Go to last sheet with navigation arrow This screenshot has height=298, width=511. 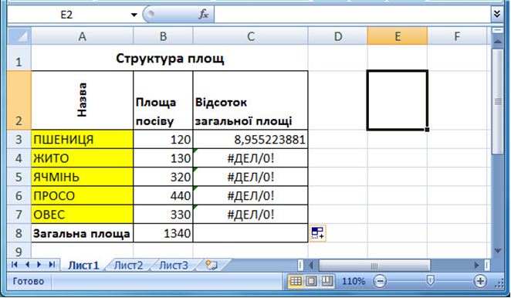click(x=52, y=265)
